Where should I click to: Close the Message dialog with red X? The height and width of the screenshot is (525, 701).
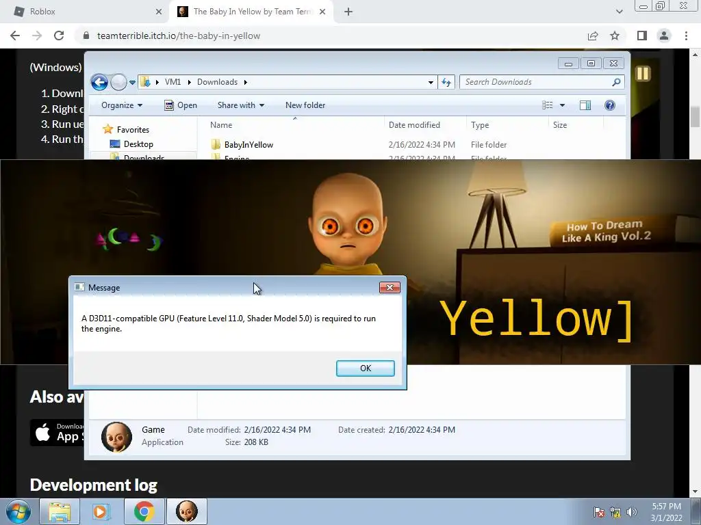coord(390,288)
